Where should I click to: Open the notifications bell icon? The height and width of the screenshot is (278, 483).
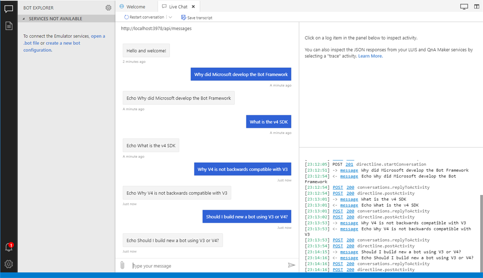point(8,247)
